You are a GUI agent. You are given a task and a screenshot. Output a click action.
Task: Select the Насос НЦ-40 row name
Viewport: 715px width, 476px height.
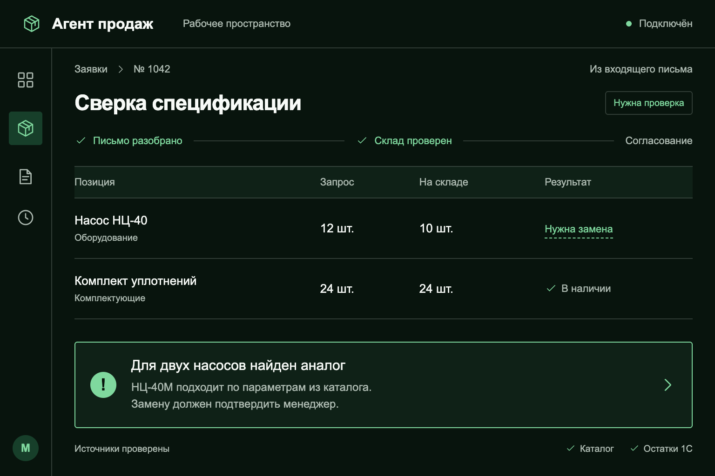click(111, 220)
